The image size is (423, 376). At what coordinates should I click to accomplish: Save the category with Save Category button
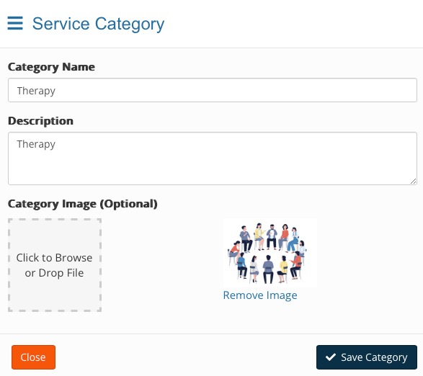367,357
